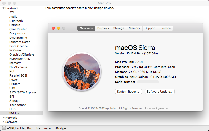209x131 pixels.
Task: Select Camera in the sidebar
Action: point(15,25)
